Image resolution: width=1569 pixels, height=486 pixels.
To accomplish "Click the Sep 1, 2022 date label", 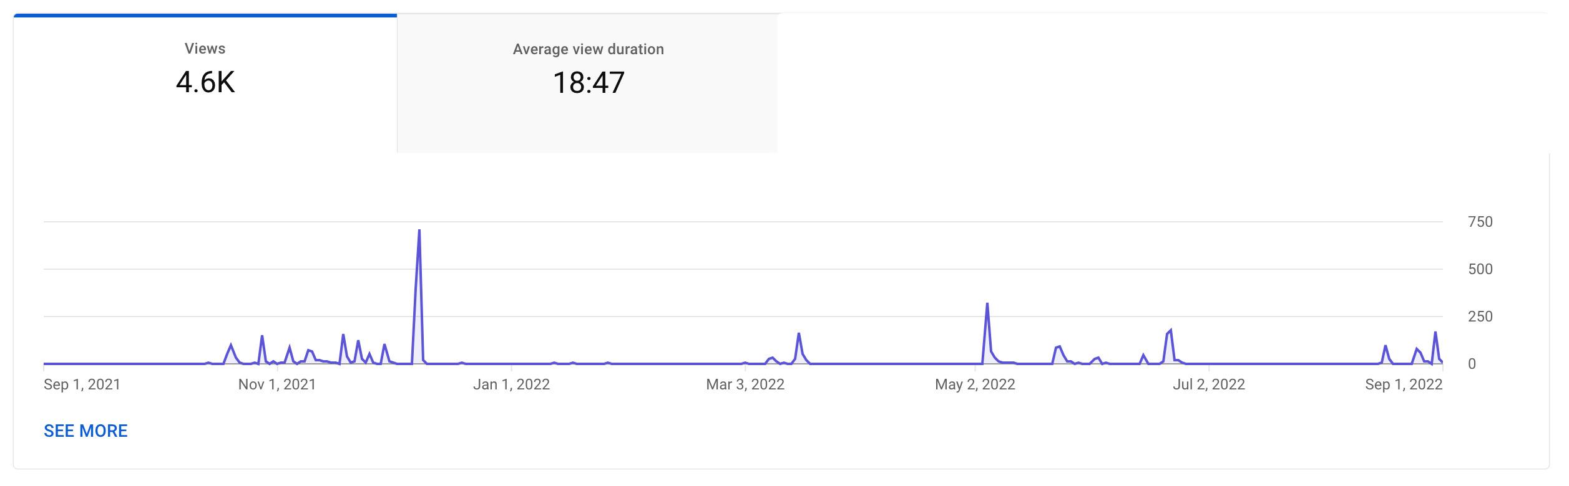I will 1404,384.
